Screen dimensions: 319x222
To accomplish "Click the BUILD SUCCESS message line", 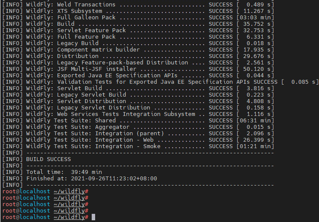I will pyautogui.click(x=37, y=159).
